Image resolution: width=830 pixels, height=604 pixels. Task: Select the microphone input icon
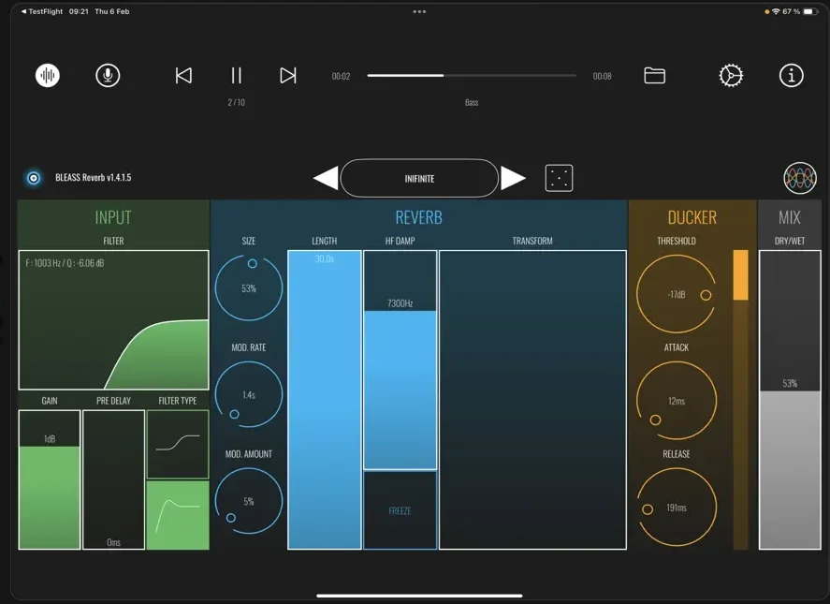(108, 75)
